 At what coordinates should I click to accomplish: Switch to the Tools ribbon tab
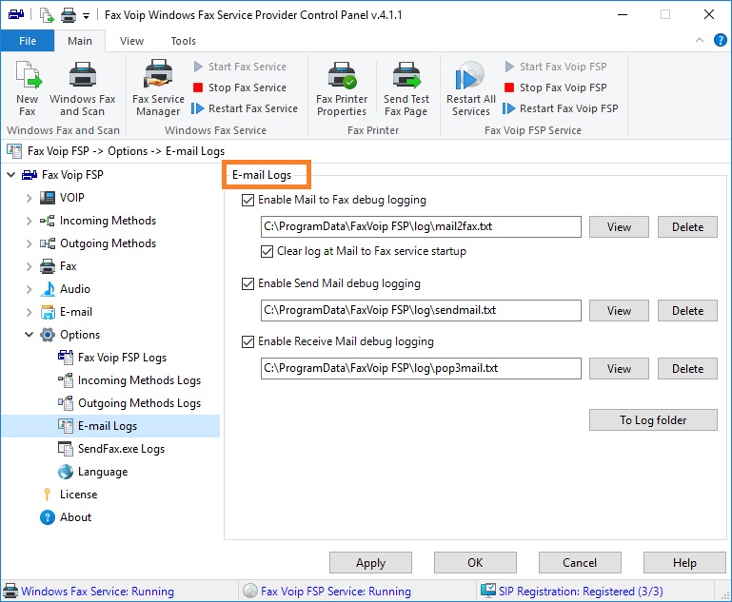click(x=183, y=41)
